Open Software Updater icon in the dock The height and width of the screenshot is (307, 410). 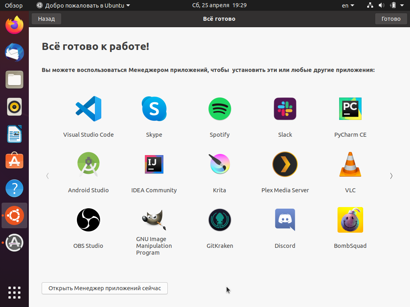point(14,243)
